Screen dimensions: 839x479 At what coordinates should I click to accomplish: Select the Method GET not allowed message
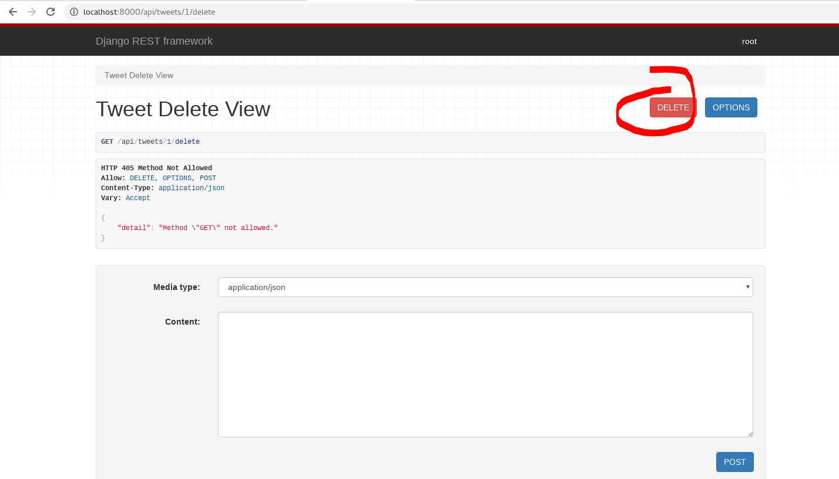218,228
